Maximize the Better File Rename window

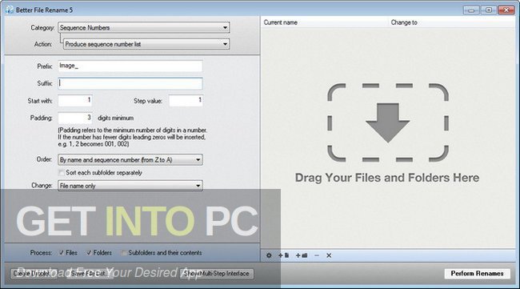click(489, 10)
